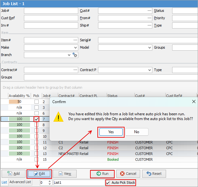Open the Cust# lookup ellipsis
The width and height of the screenshot is (198, 187).
[149, 11]
